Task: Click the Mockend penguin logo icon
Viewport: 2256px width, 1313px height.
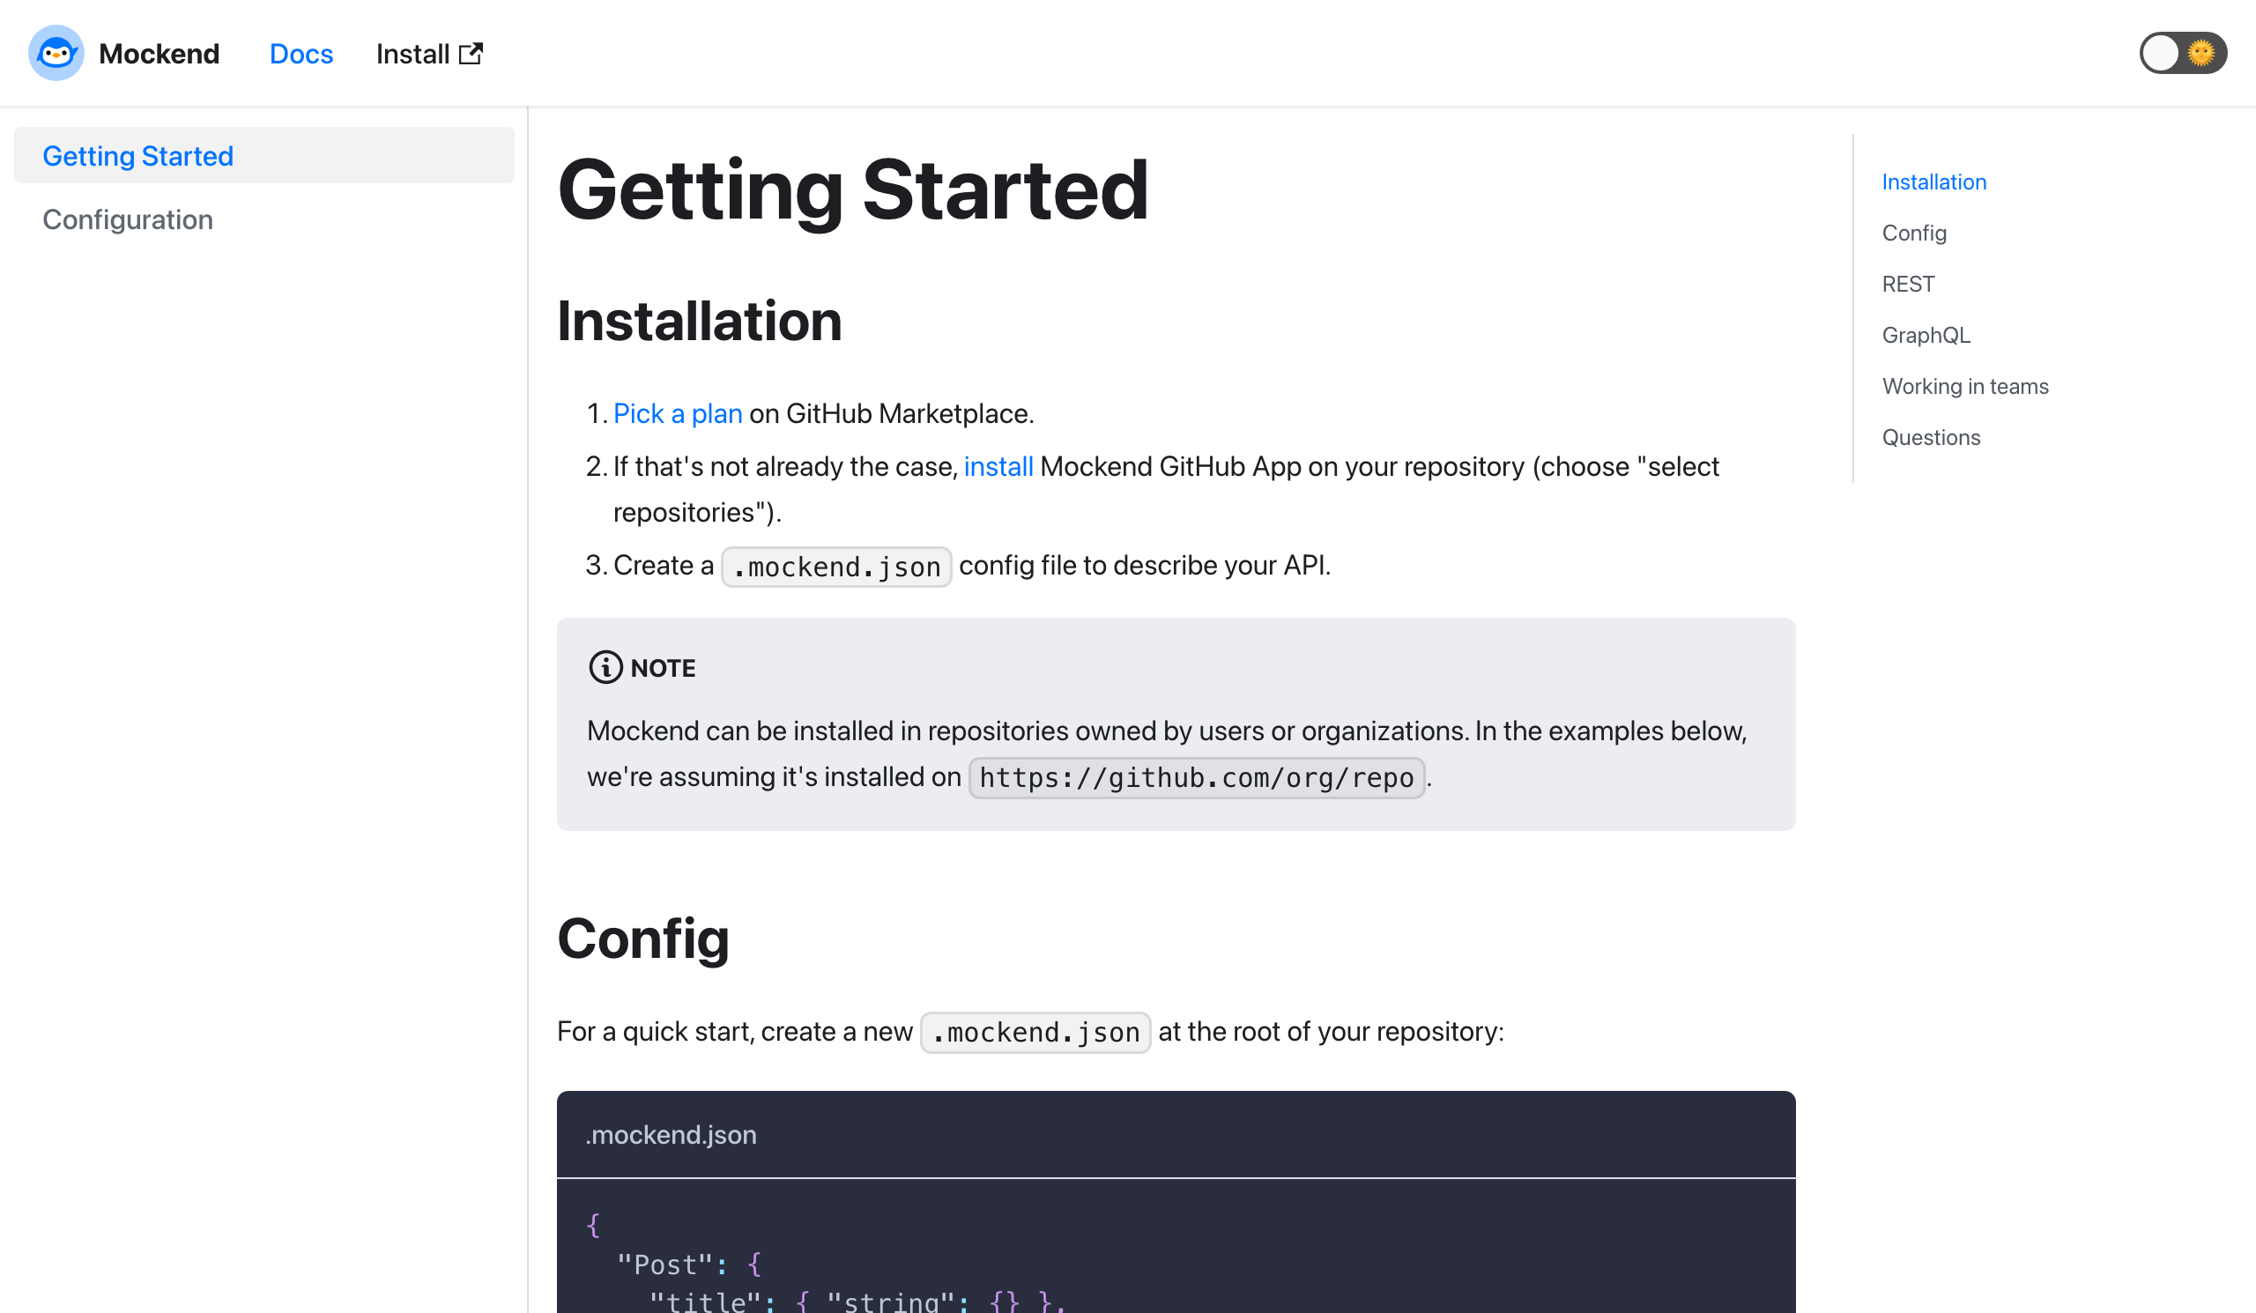Action: [x=56, y=53]
